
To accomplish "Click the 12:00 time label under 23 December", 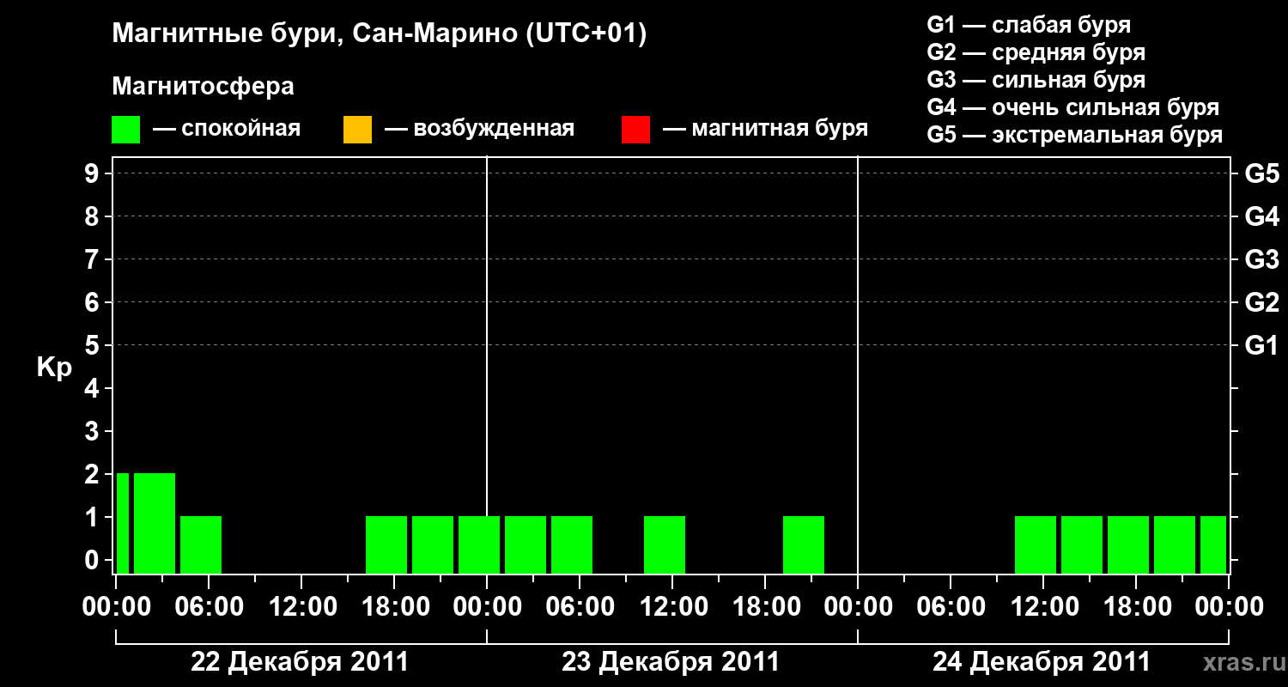I will coord(672,607).
